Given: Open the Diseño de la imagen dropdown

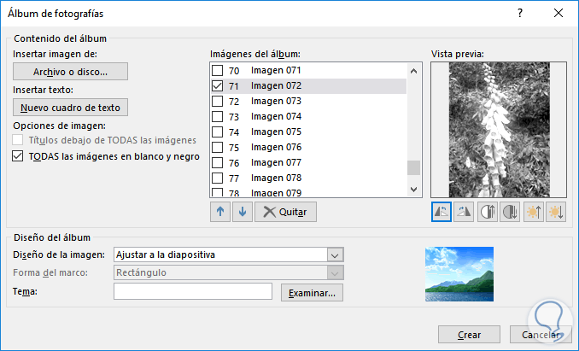Looking at the screenshot, I should point(335,254).
